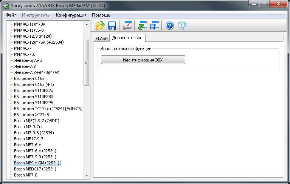Viewport: 290px width, 184px height.
Task: Open the Конфигурация menu
Action: click(71, 15)
